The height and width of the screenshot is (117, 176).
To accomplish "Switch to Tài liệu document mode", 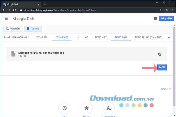I will 33,29.
